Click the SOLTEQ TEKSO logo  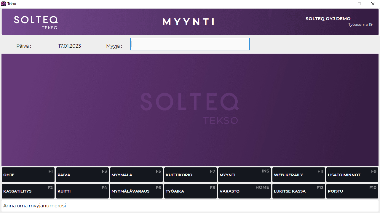36,22
